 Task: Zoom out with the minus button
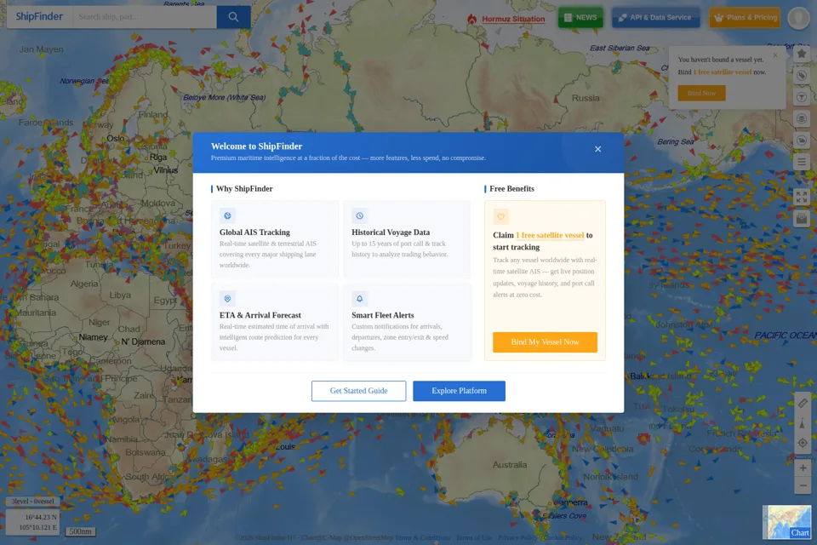pos(803,485)
